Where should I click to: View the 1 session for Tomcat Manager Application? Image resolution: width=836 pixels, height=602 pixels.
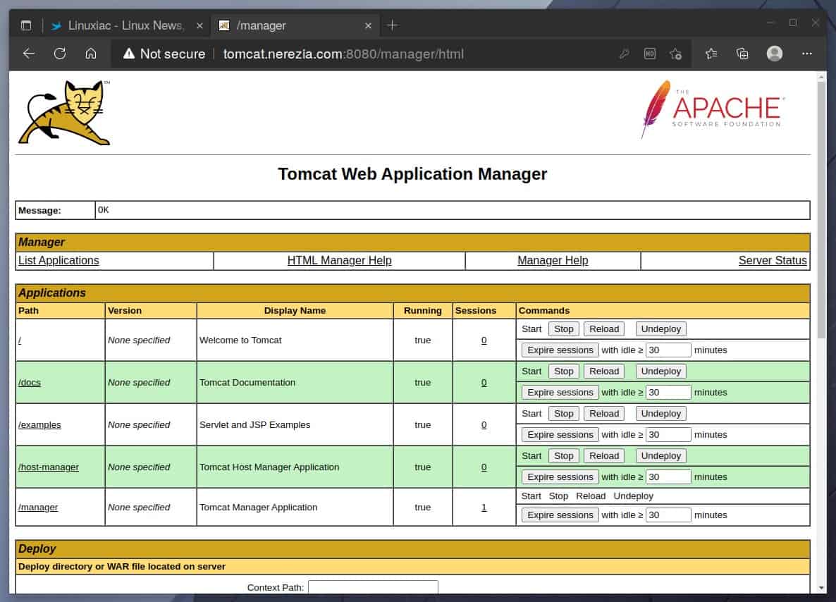(x=484, y=507)
